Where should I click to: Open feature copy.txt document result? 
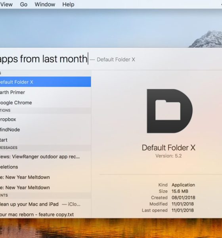(45, 215)
